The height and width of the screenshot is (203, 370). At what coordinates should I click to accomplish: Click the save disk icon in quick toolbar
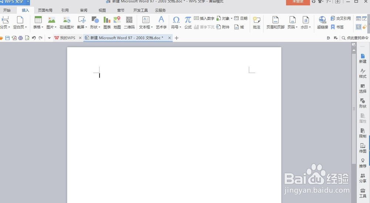click(7, 38)
